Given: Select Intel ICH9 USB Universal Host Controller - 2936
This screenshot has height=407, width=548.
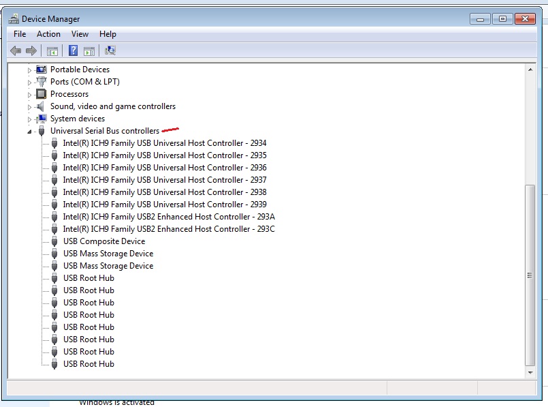Looking at the screenshot, I should 165,168.
